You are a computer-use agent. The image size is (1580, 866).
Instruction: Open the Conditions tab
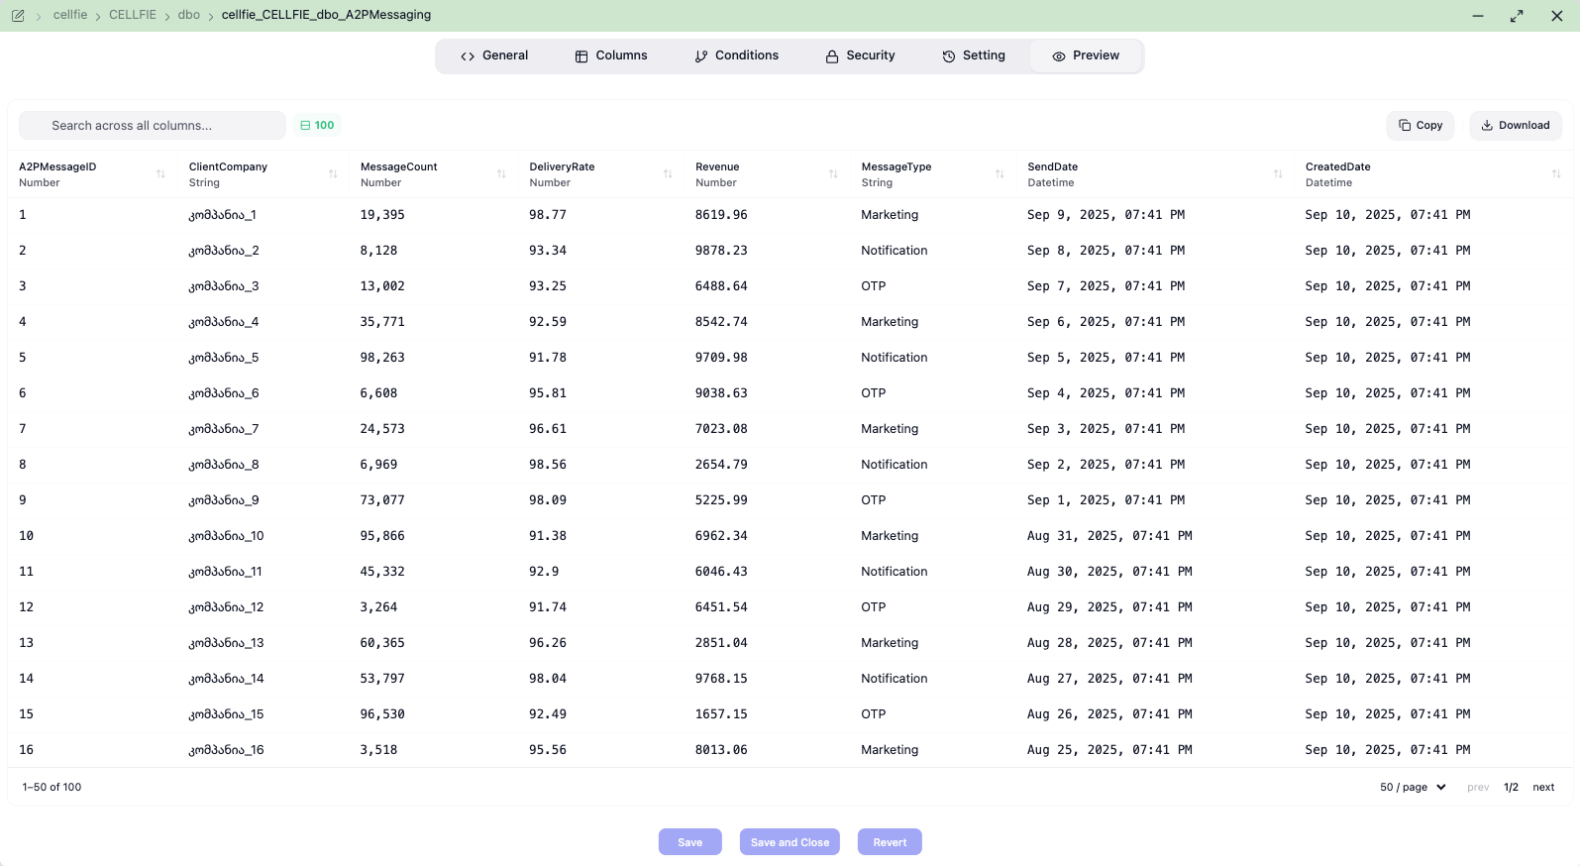[x=736, y=55]
